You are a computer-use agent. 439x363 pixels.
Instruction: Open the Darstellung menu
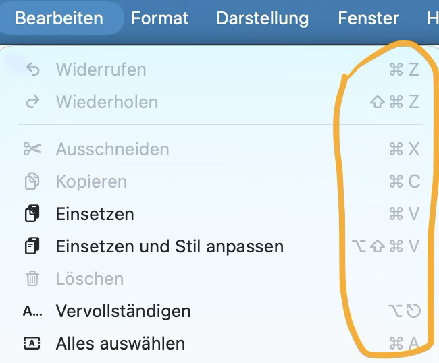coord(262,18)
